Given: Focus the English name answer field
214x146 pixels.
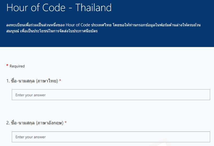Looking at the screenshot, I should tap(111, 137).
